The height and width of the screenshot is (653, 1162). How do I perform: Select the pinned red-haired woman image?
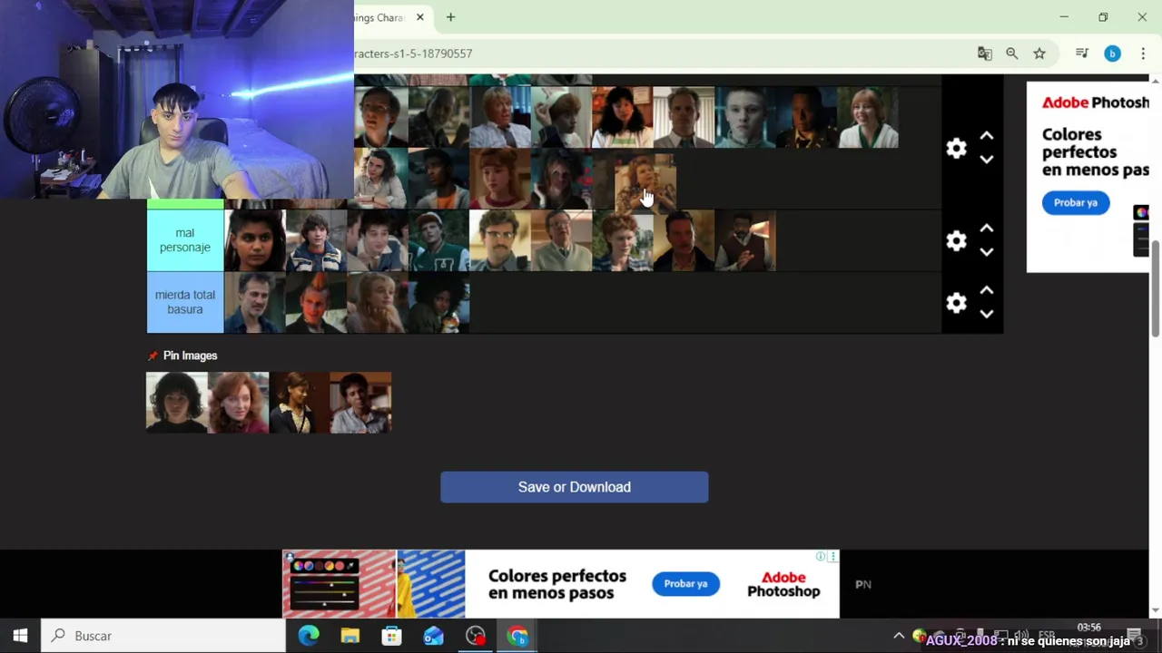tap(239, 403)
